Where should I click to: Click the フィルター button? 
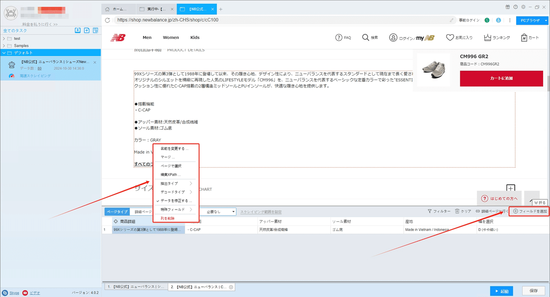pyautogui.click(x=439, y=211)
